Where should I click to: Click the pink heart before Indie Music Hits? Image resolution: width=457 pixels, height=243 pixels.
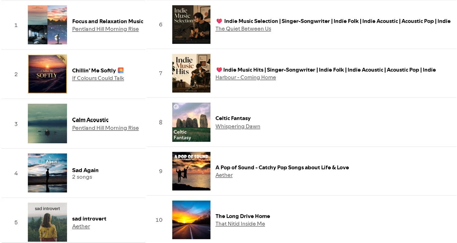(219, 70)
